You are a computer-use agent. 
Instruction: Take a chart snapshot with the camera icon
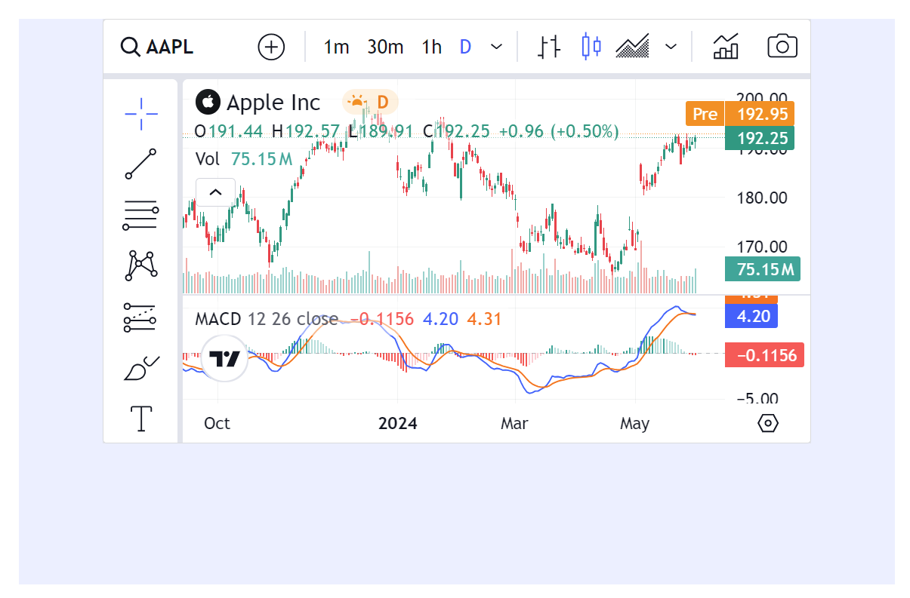pos(782,47)
